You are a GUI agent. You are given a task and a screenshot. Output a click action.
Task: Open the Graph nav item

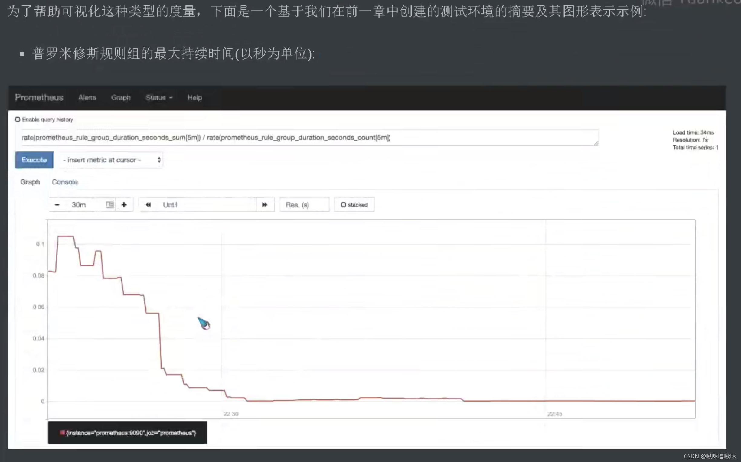121,97
